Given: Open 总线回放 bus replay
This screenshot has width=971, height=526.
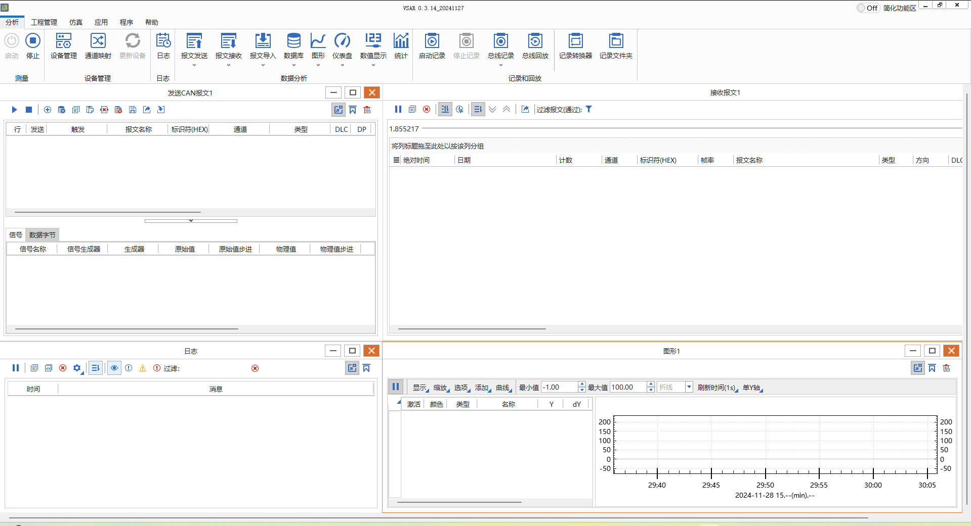Looking at the screenshot, I should tap(535, 46).
